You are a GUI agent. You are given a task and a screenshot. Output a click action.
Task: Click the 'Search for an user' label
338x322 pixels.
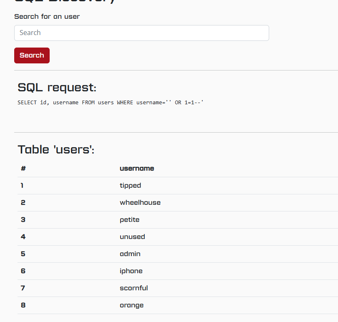[47, 17]
